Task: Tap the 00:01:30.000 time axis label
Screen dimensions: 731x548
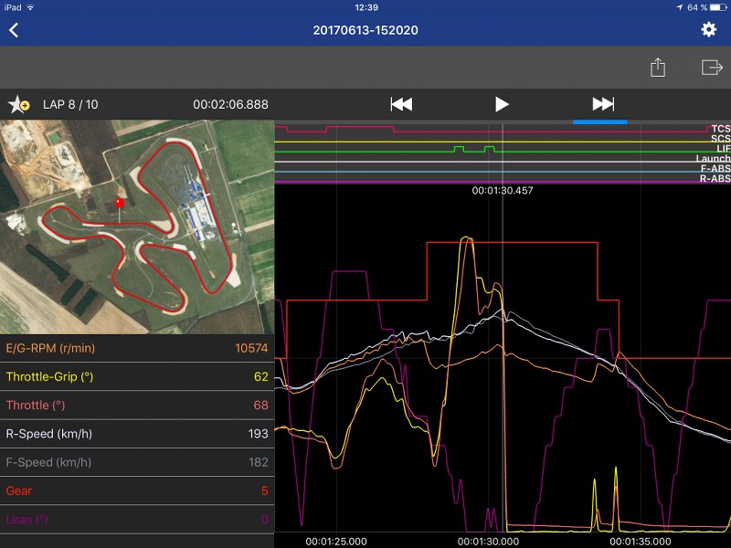Action: point(488,542)
